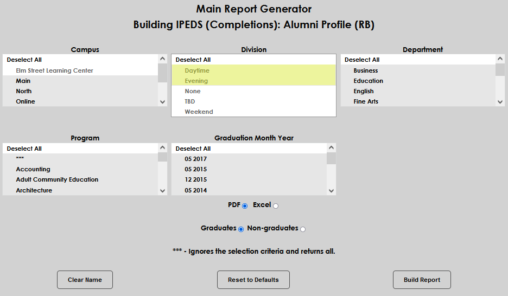Select Fine Arts in Department list
The image size is (508, 296).
click(x=366, y=101)
